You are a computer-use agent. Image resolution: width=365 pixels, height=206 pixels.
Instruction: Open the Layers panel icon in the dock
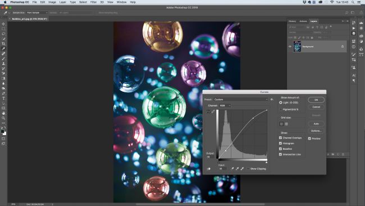pos(354,34)
